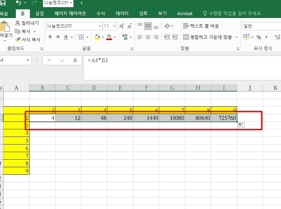Open the 검토 ribbon tab

pos(143,13)
